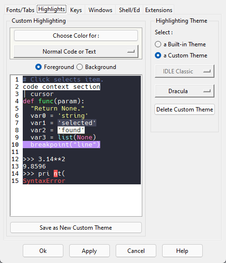The height and width of the screenshot is (263, 226).
Task: Switch to the Extensions tab
Action: (159, 10)
